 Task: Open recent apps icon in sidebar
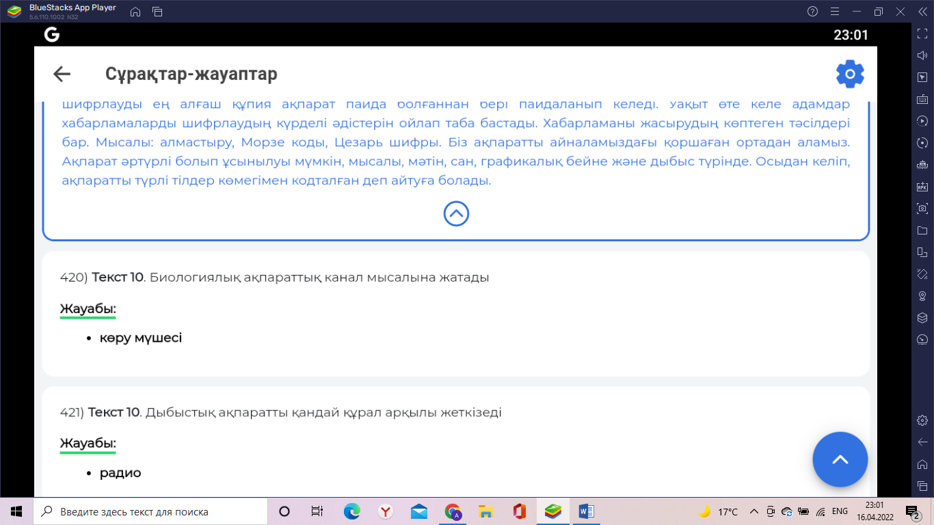[922, 485]
